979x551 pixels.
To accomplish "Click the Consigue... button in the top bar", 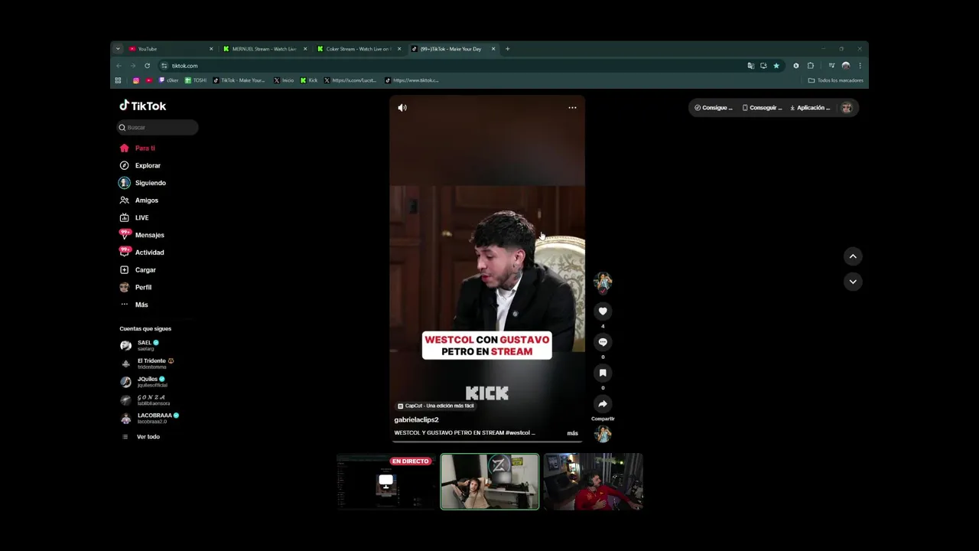I will tap(713, 108).
